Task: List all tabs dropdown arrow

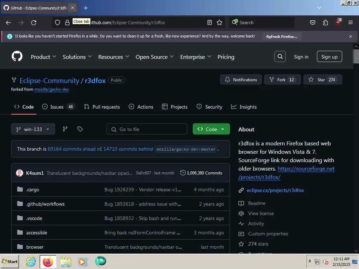Action: click(x=319, y=8)
